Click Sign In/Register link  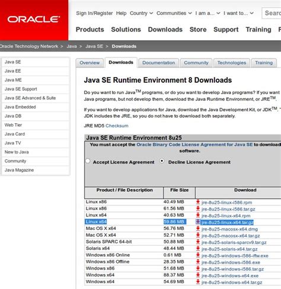tap(94, 13)
